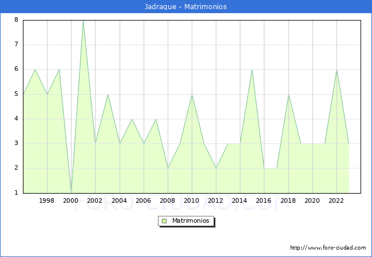Select x-axis year label 2002
This screenshot has width=372, height=257.
click(x=94, y=200)
